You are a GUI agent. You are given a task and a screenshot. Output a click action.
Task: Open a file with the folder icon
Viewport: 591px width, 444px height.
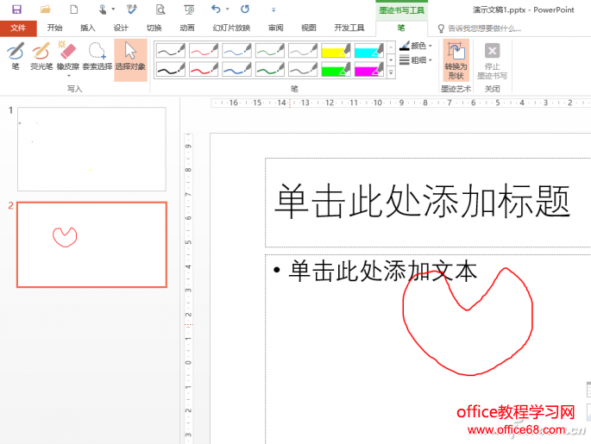[x=46, y=9]
